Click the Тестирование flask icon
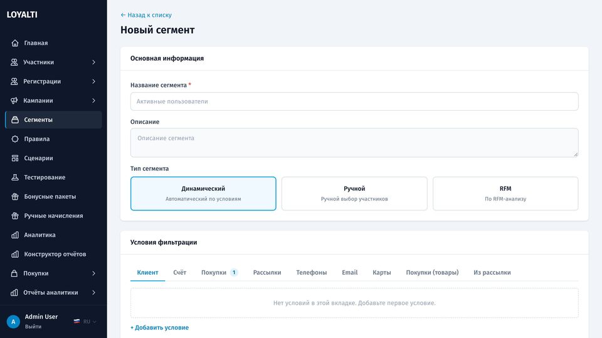This screenshot has height=338, width=602. click(x=15, y=177)
